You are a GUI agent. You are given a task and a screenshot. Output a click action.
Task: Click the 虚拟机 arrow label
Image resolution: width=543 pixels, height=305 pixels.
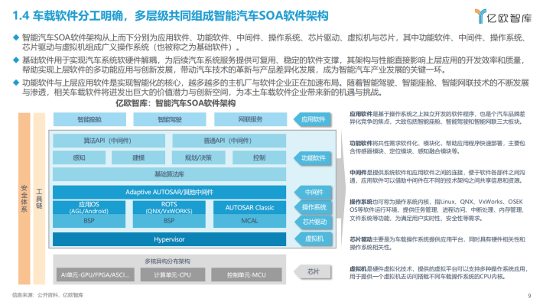pyautogui.click(x=313, y=238)
